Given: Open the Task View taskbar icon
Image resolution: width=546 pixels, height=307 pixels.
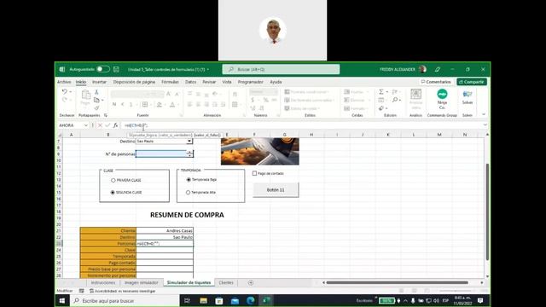Looking at the screenshot, I should pos(187,300).
